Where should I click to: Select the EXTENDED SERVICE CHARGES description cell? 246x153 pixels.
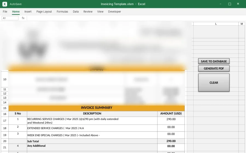pyautogui.click(x=92, y=128)
